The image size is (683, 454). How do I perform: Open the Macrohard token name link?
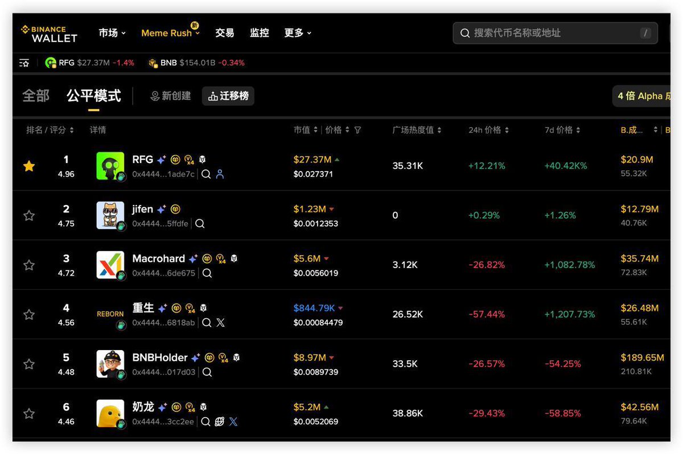(x=159, y=259)
